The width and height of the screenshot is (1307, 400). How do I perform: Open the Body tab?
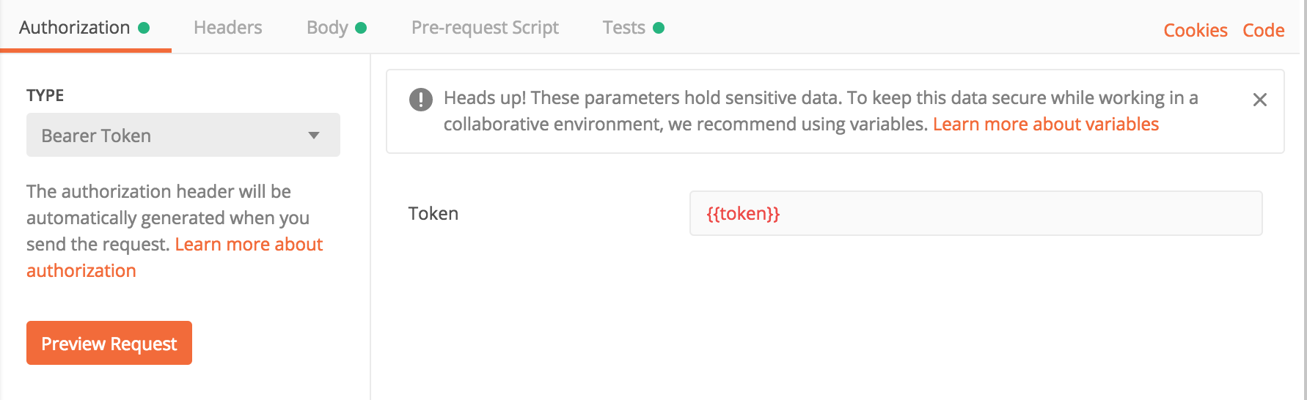click(327, 28)
